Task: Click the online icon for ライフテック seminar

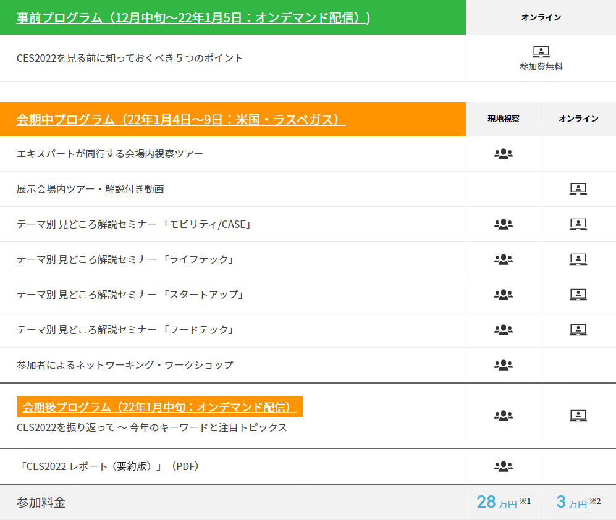Action: (x=578, y=259)
